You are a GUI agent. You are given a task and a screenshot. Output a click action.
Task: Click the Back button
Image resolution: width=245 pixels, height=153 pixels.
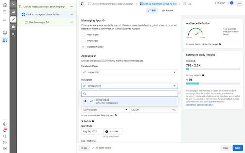click(x=225, y=148)
